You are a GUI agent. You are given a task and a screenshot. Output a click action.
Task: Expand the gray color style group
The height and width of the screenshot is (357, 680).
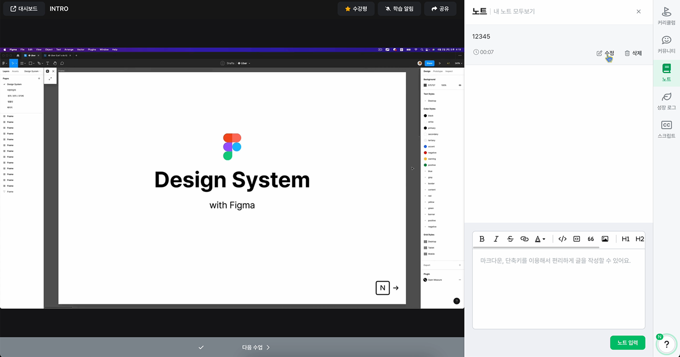[x=425, y=177]
